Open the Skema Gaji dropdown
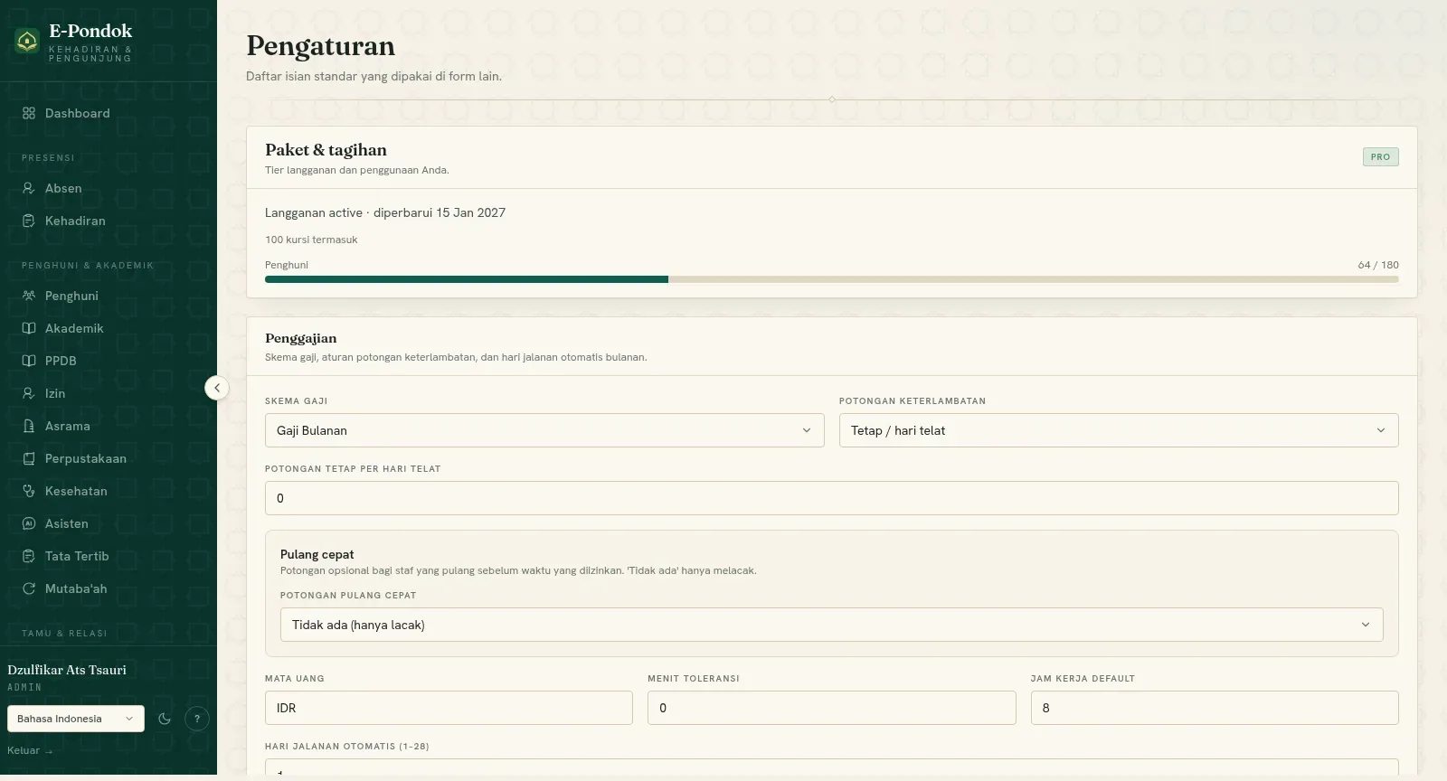 click(544, 430)
